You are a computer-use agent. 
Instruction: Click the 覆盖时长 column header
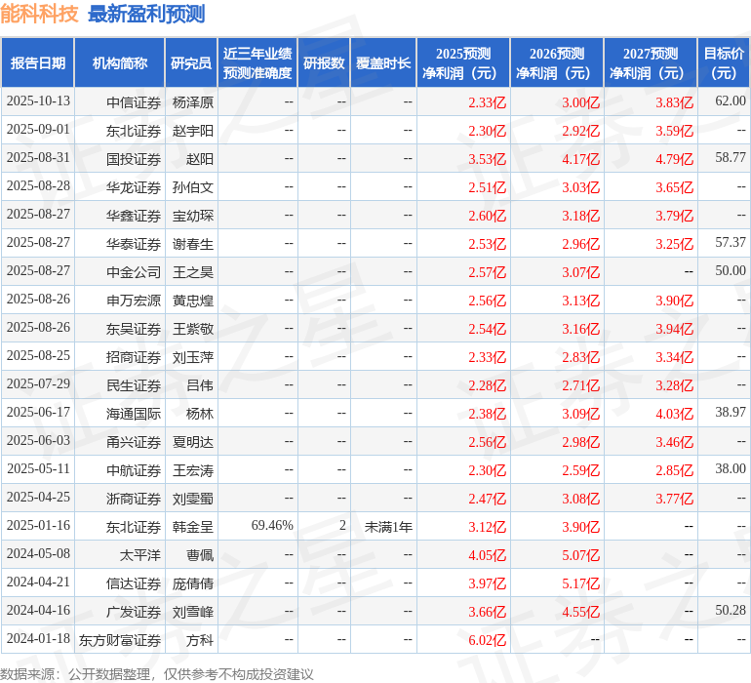point(383,63)
